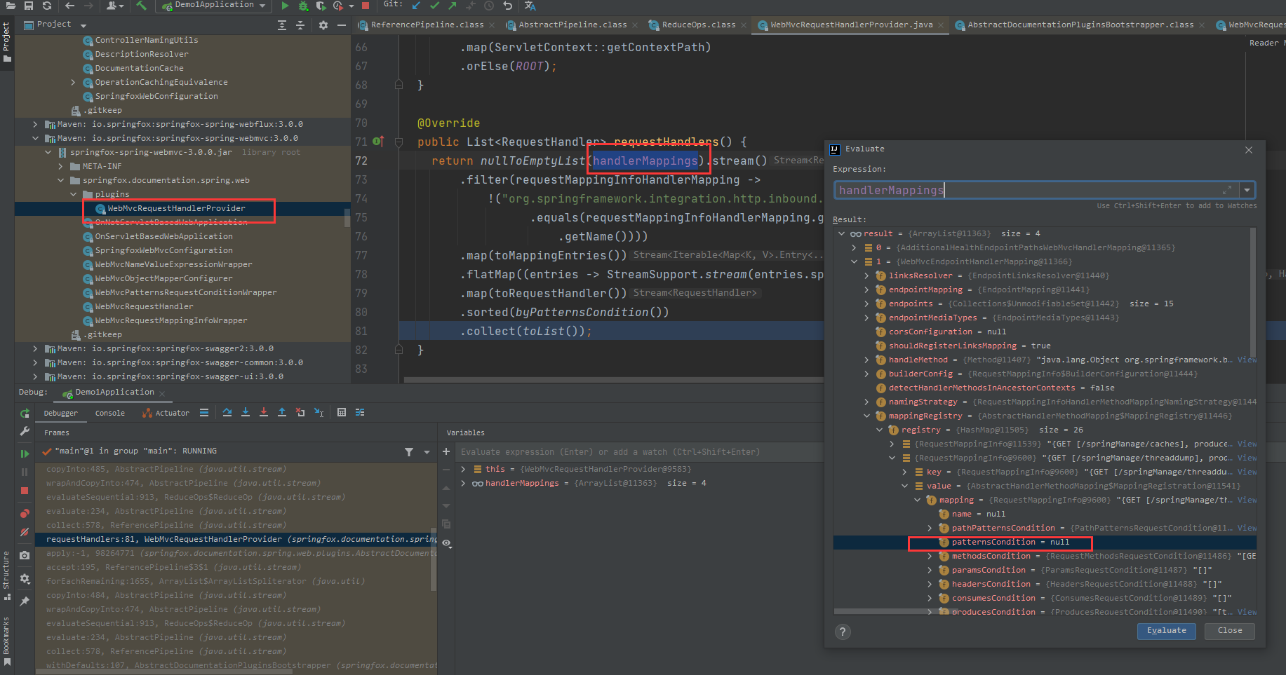The width and height of the screenshot is (1286, 675).
Task: Toggle the thread filter in Frames panel
Action: (x=409, y=452)
